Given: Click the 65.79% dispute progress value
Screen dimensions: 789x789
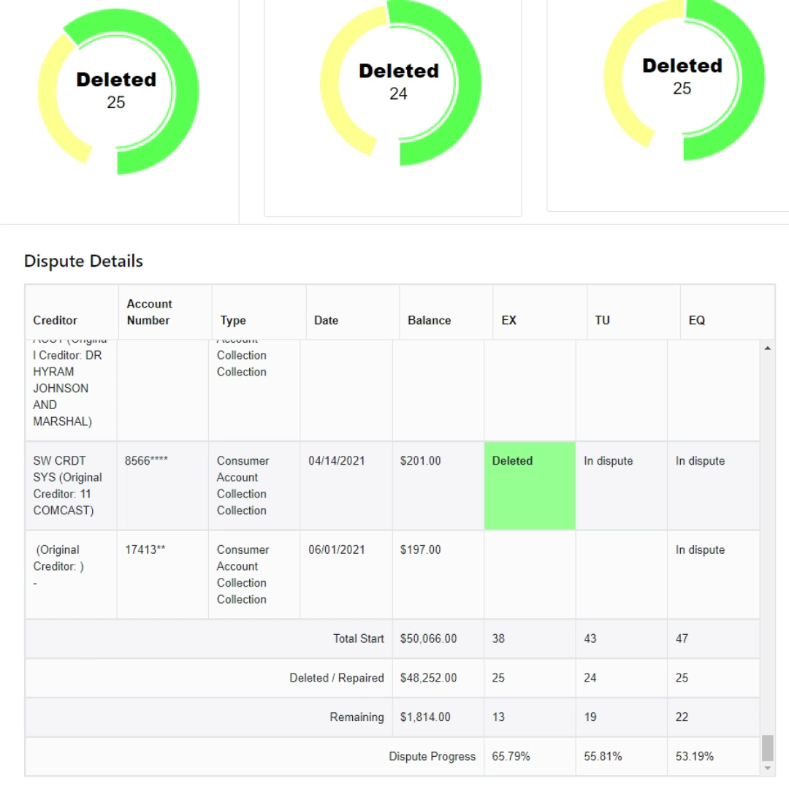Looking at the screenshot, I should 511,757.
